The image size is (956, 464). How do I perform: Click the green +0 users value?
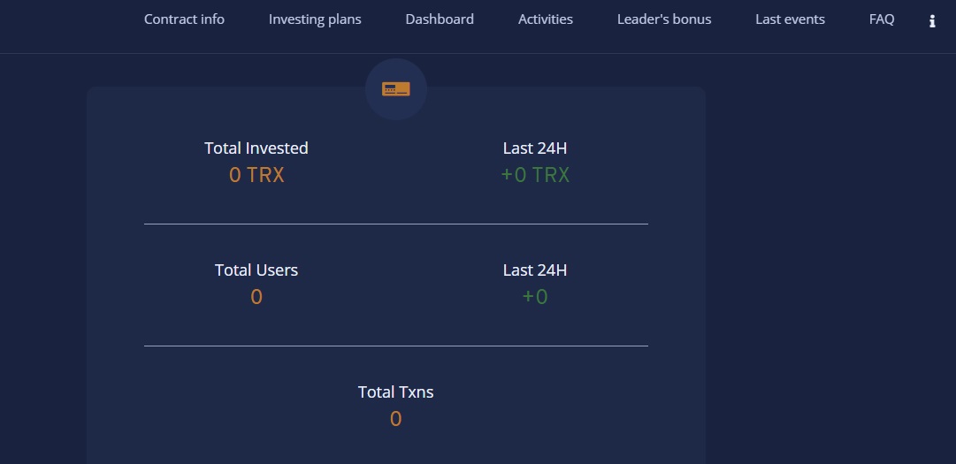pos(535,297)
